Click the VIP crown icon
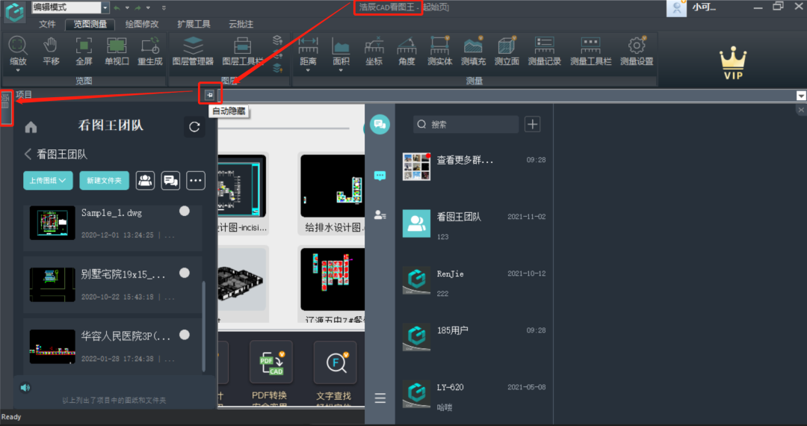Screen dimensions: 807x426 pyautogui.click(x=733, y=63)
